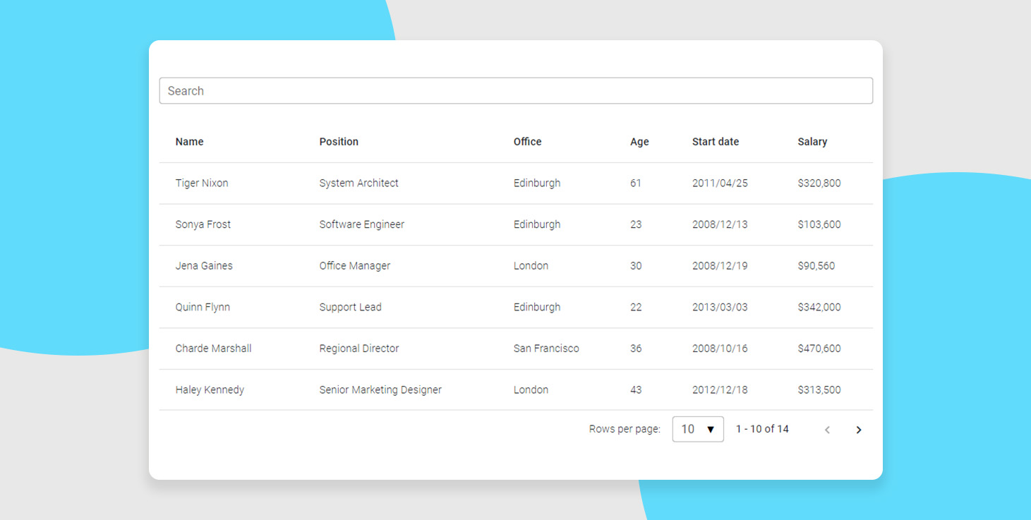Sort by the Age column header
This screenshot has height=520, width=1031.
point(639,142)
